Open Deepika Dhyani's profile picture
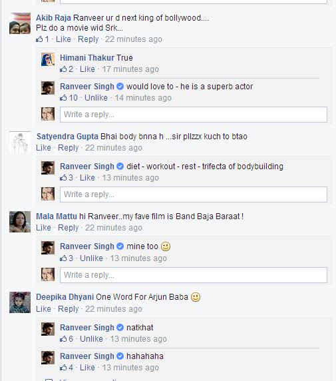This screenshot has height=381, width=336. tap(20, 302)
